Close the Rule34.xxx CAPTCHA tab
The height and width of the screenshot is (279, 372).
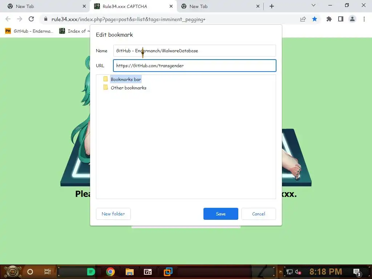pos(171,7)
